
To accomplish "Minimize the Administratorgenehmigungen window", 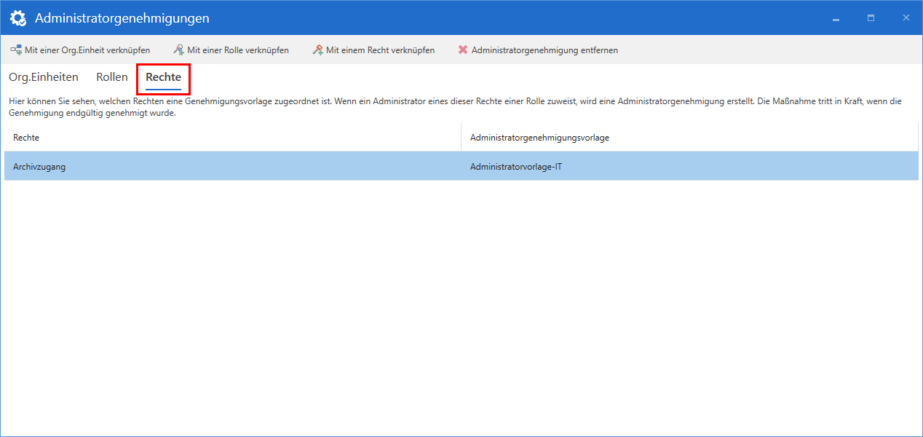I will click(x=835, y=17).
